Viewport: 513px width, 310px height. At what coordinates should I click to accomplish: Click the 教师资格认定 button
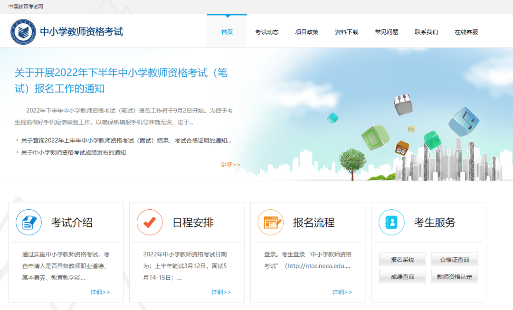pos(455,277)
